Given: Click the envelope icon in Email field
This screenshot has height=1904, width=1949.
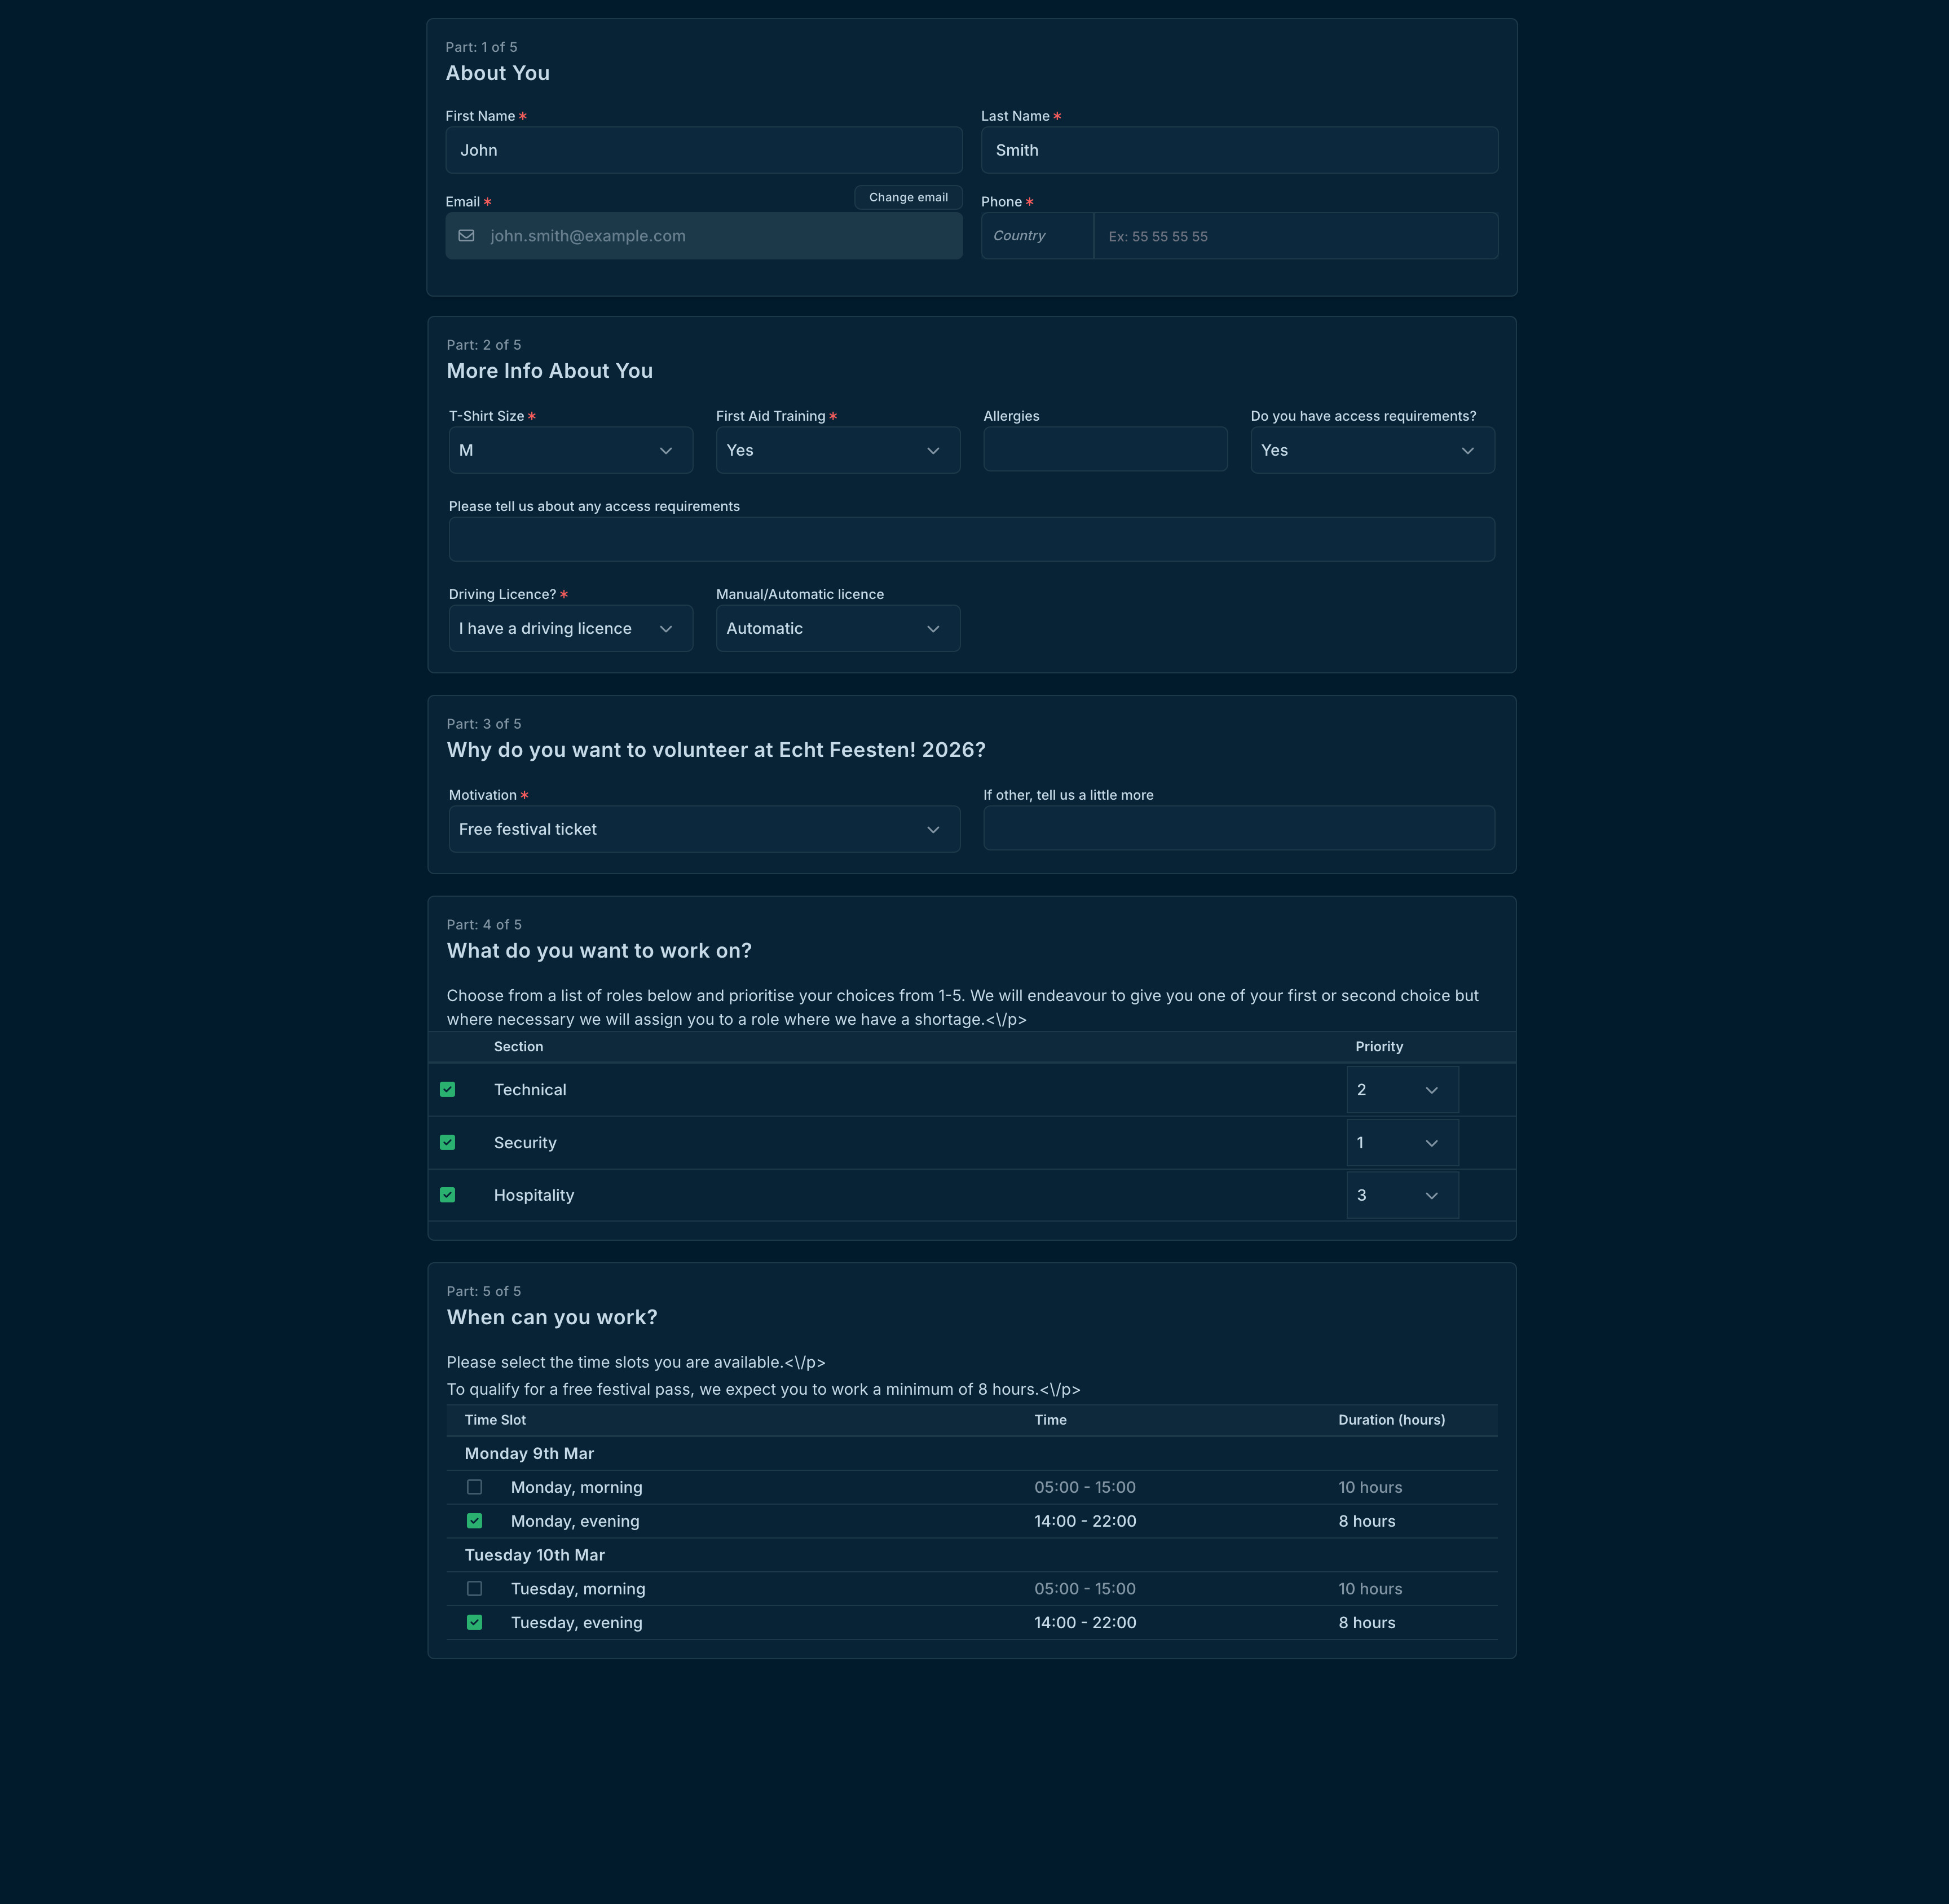Looking at the screenshot, I should 466,236.
